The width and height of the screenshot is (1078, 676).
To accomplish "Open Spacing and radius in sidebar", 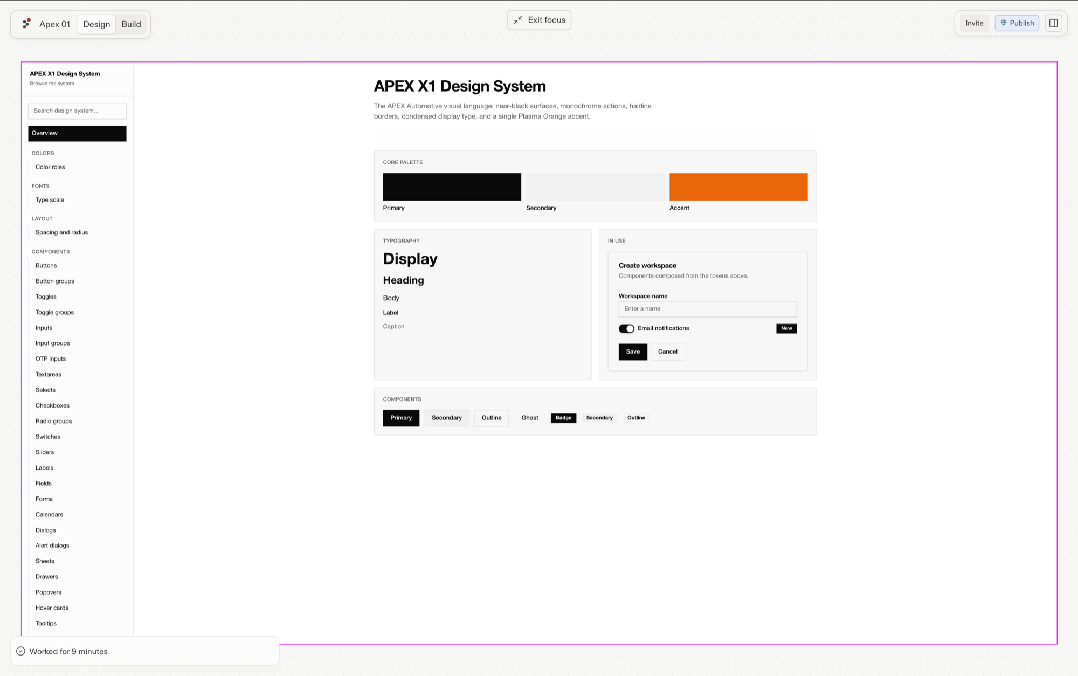I will (x=61, y=232).
